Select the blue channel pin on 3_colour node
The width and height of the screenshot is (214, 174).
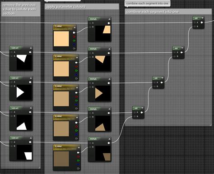coord(76,105)
